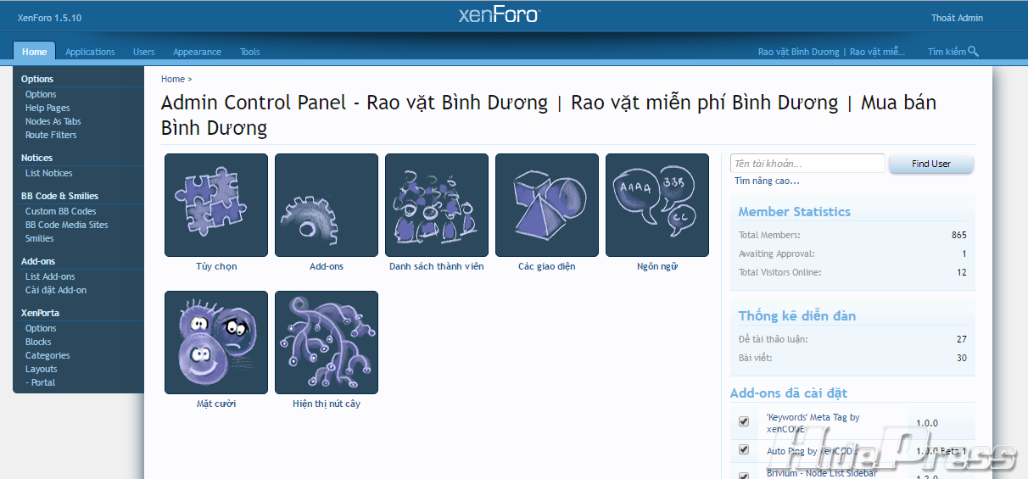The width and height of the screenshot is (1028, 479).
Task: Open the Tìm nâng cao link
Action: 767,181
